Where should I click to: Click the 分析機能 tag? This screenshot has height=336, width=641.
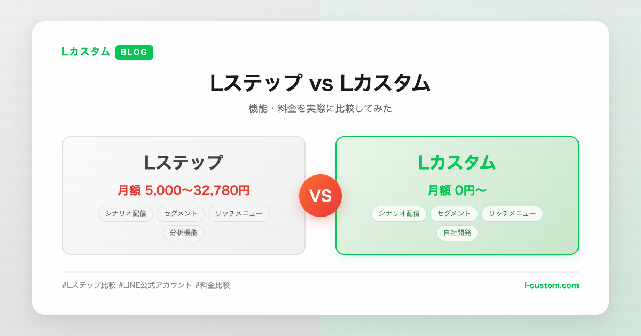pos(184,233)
